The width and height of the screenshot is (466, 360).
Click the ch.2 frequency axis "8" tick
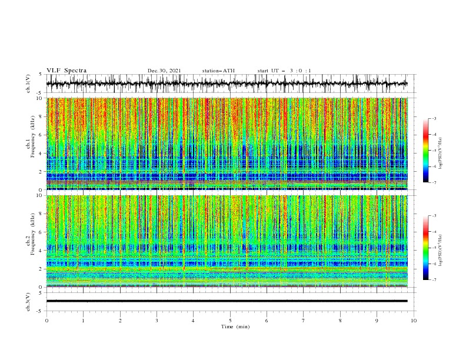[x=41, y=214]
